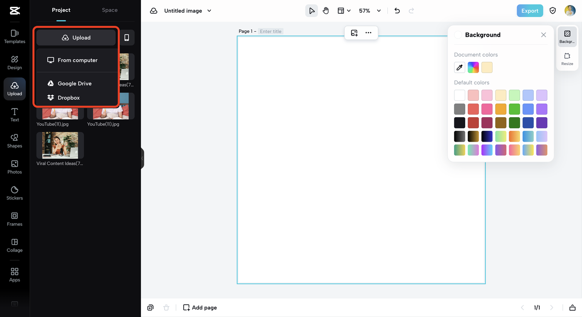Select the white default color swatch
Viewport: 582px width, 317px height.
(460, 95)
